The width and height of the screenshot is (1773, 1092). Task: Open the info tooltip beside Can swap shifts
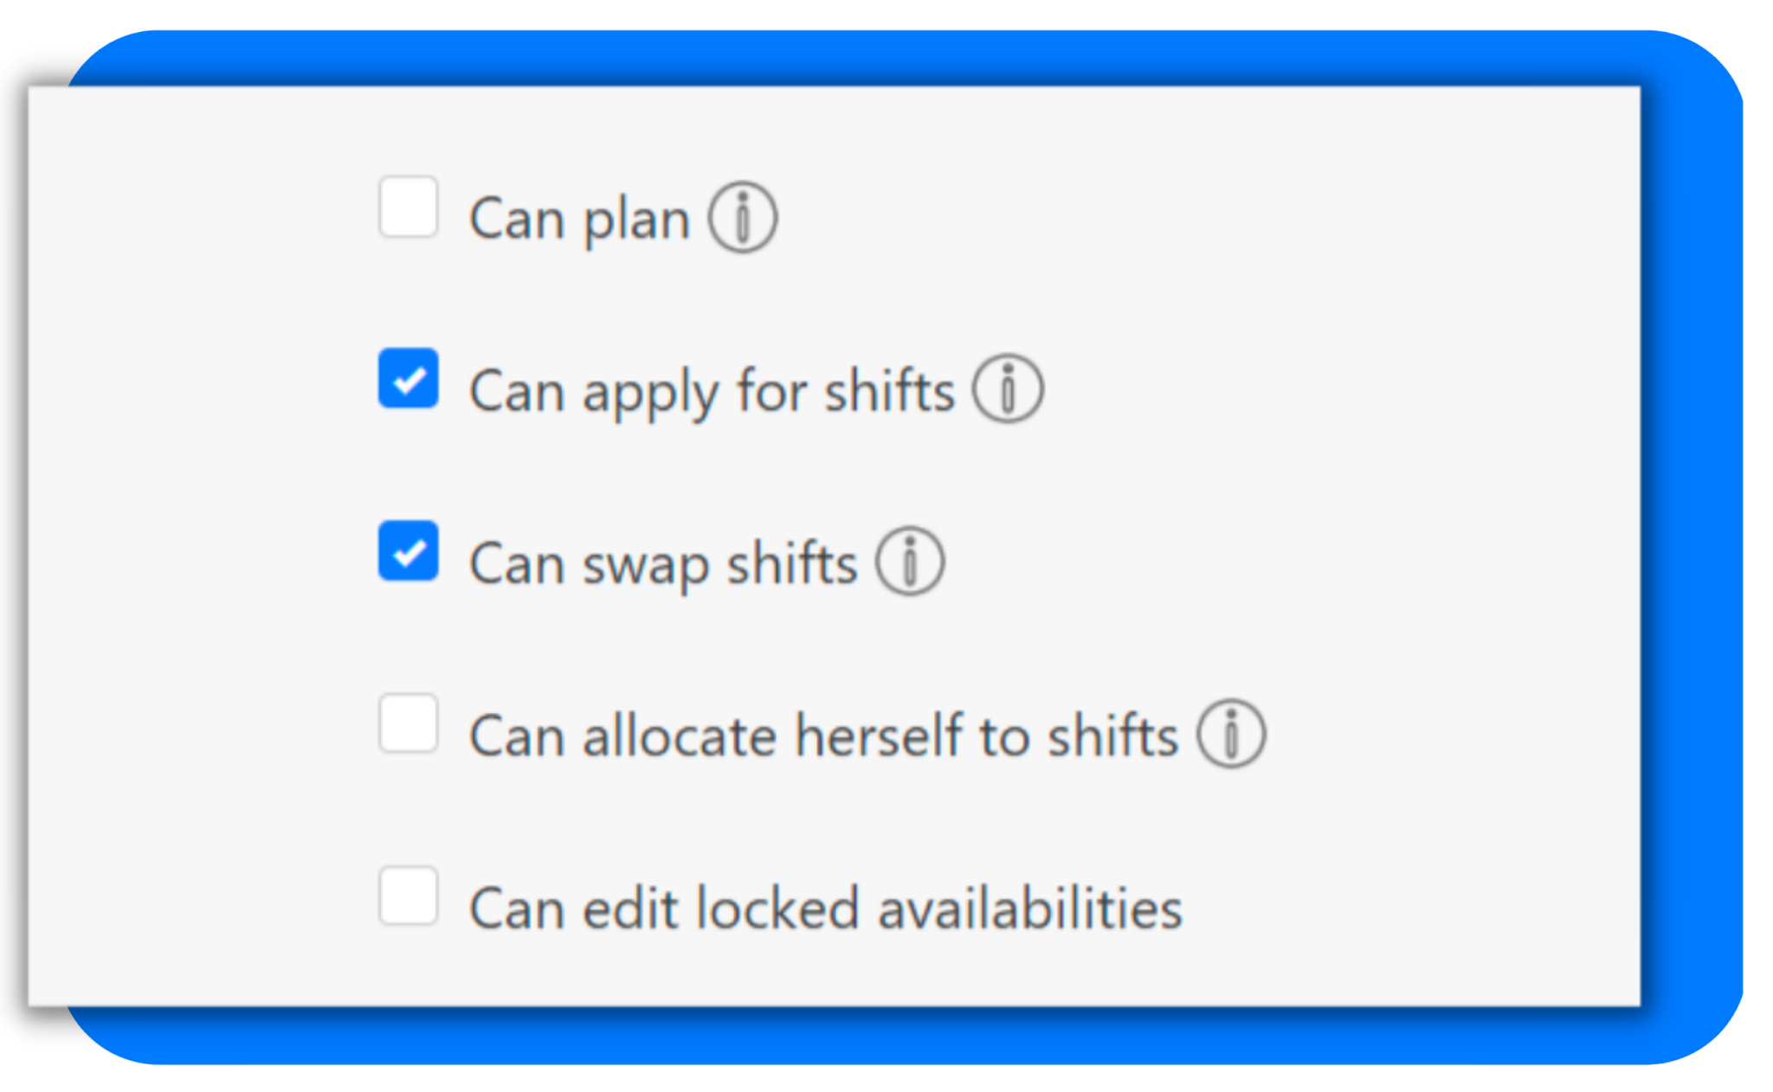click(911, 562)
